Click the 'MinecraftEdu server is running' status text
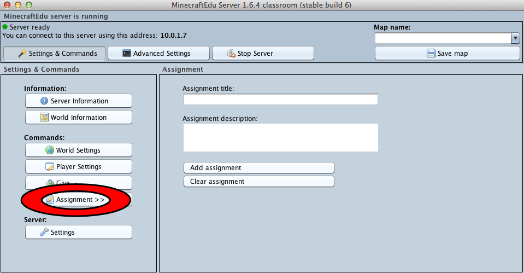This screenshot has width=524, height=273. (56, 16)
